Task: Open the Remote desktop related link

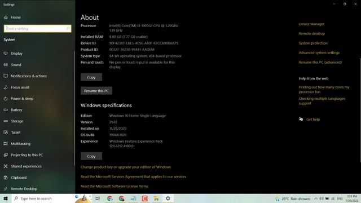Action: (x=312, y=34)
